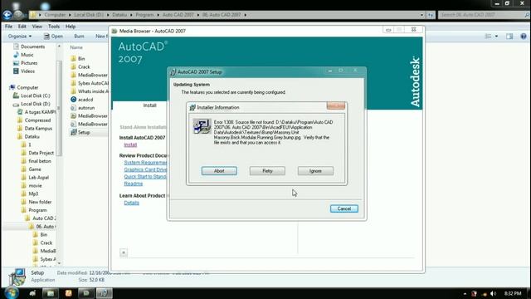Open Explorer help question mark icon
Viewport: 531px width, 299px height.
(x=524, y=37)
